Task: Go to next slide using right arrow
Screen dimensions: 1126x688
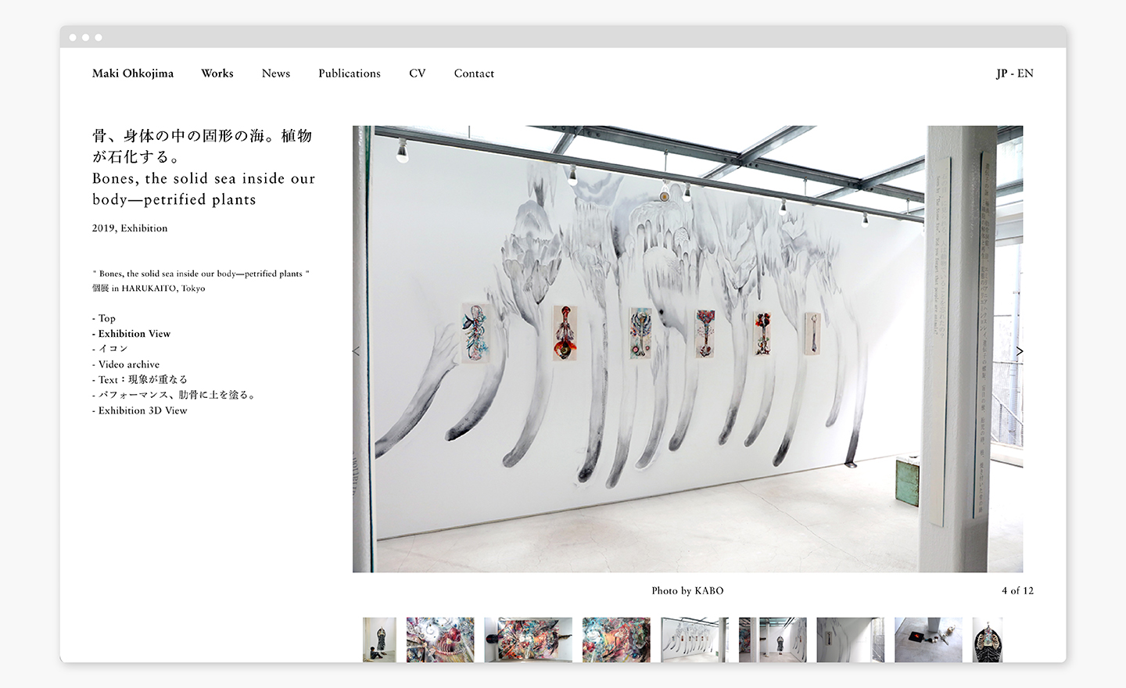Action: click(1020, 351)
